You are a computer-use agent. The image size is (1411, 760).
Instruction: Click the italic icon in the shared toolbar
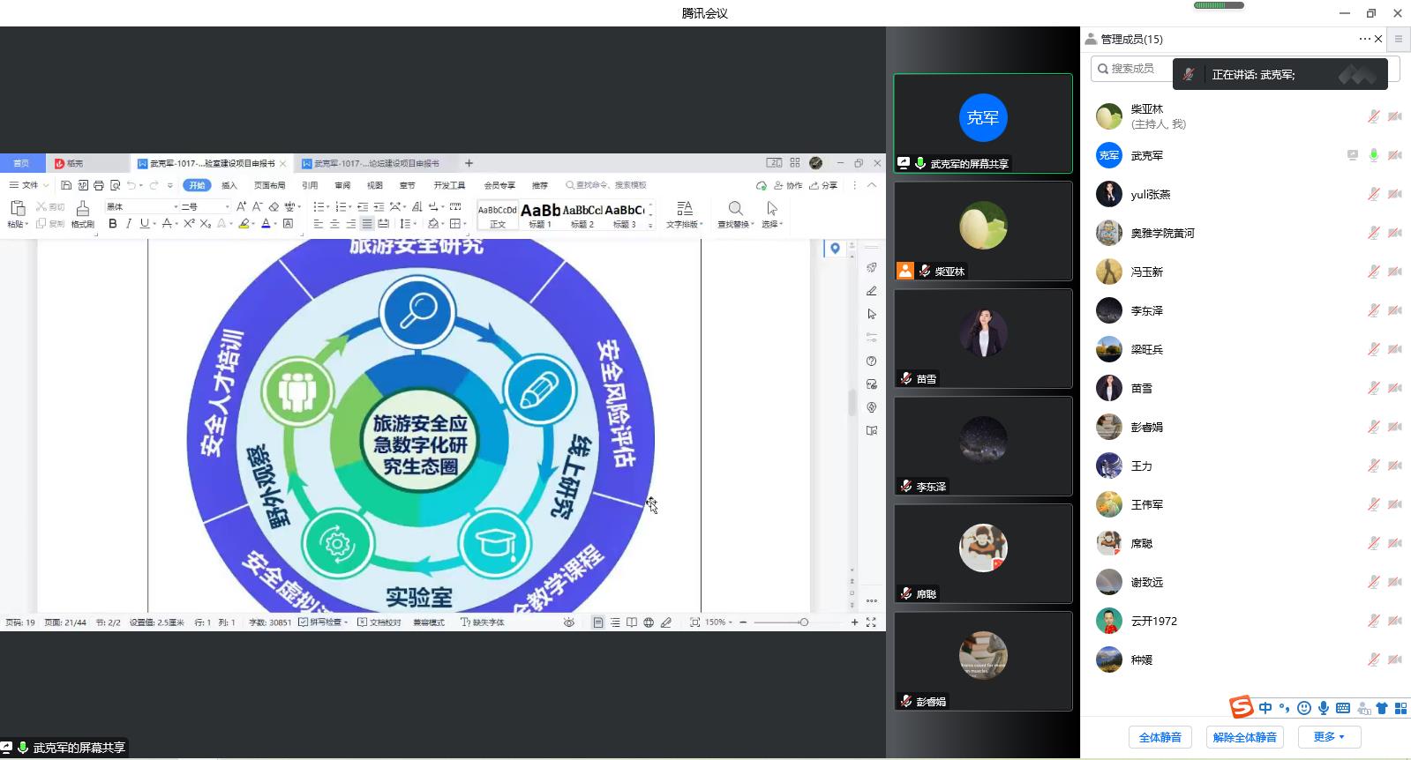tap(128, 224)
